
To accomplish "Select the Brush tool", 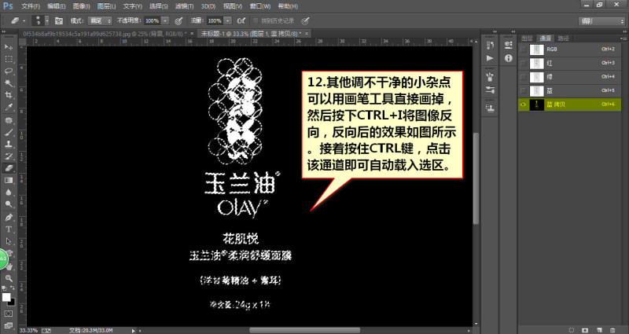I will (9, 132).
